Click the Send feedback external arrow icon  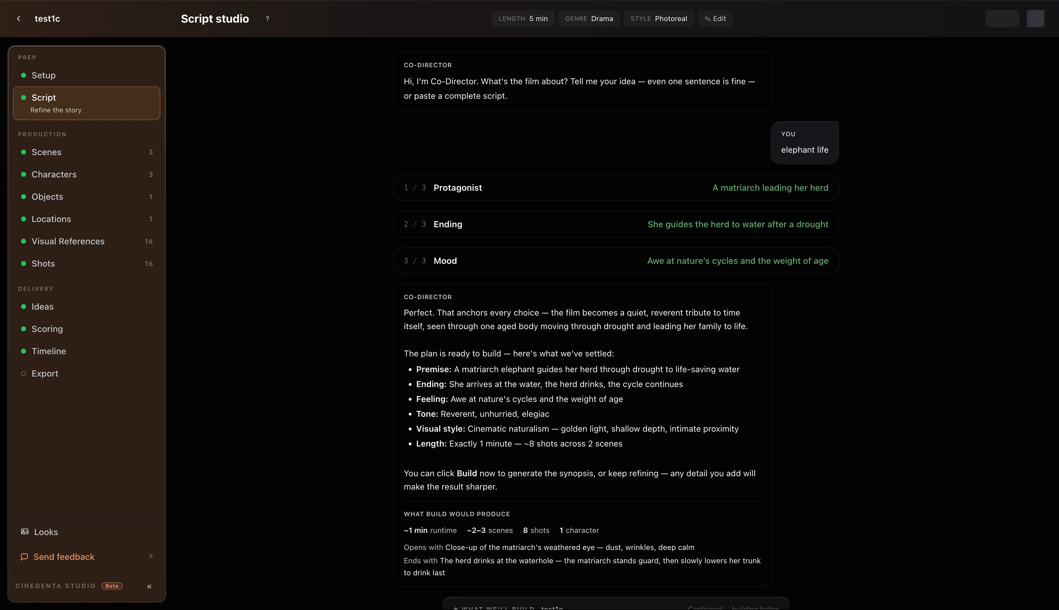tap(150, 557)
